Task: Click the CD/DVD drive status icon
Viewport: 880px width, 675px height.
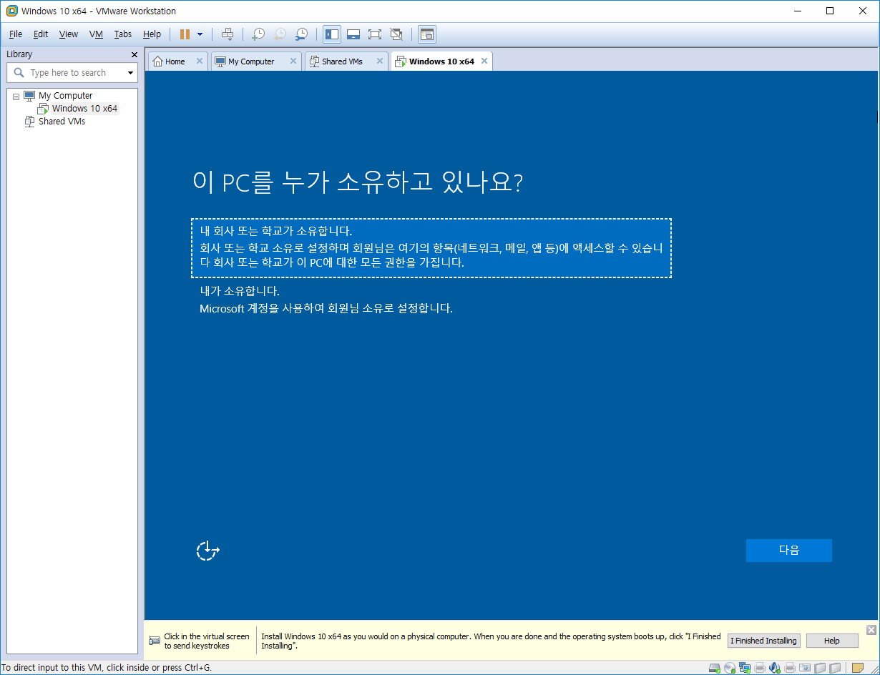Action: click(x=730, y=668)
